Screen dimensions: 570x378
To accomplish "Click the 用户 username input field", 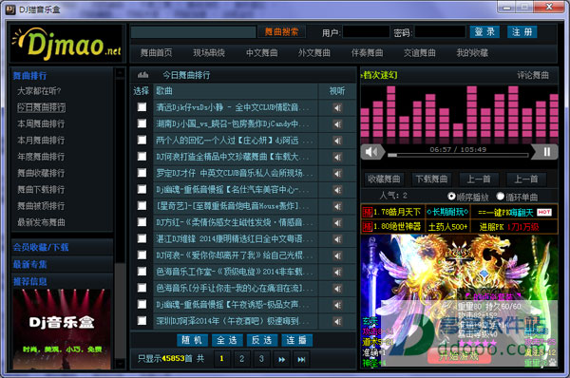I will (x=366, y=32).
